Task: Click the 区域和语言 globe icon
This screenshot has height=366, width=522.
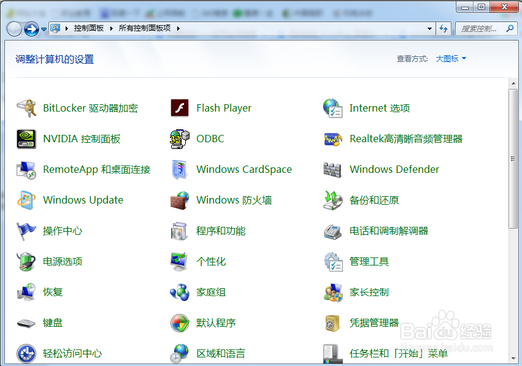Action: point(180,353)
